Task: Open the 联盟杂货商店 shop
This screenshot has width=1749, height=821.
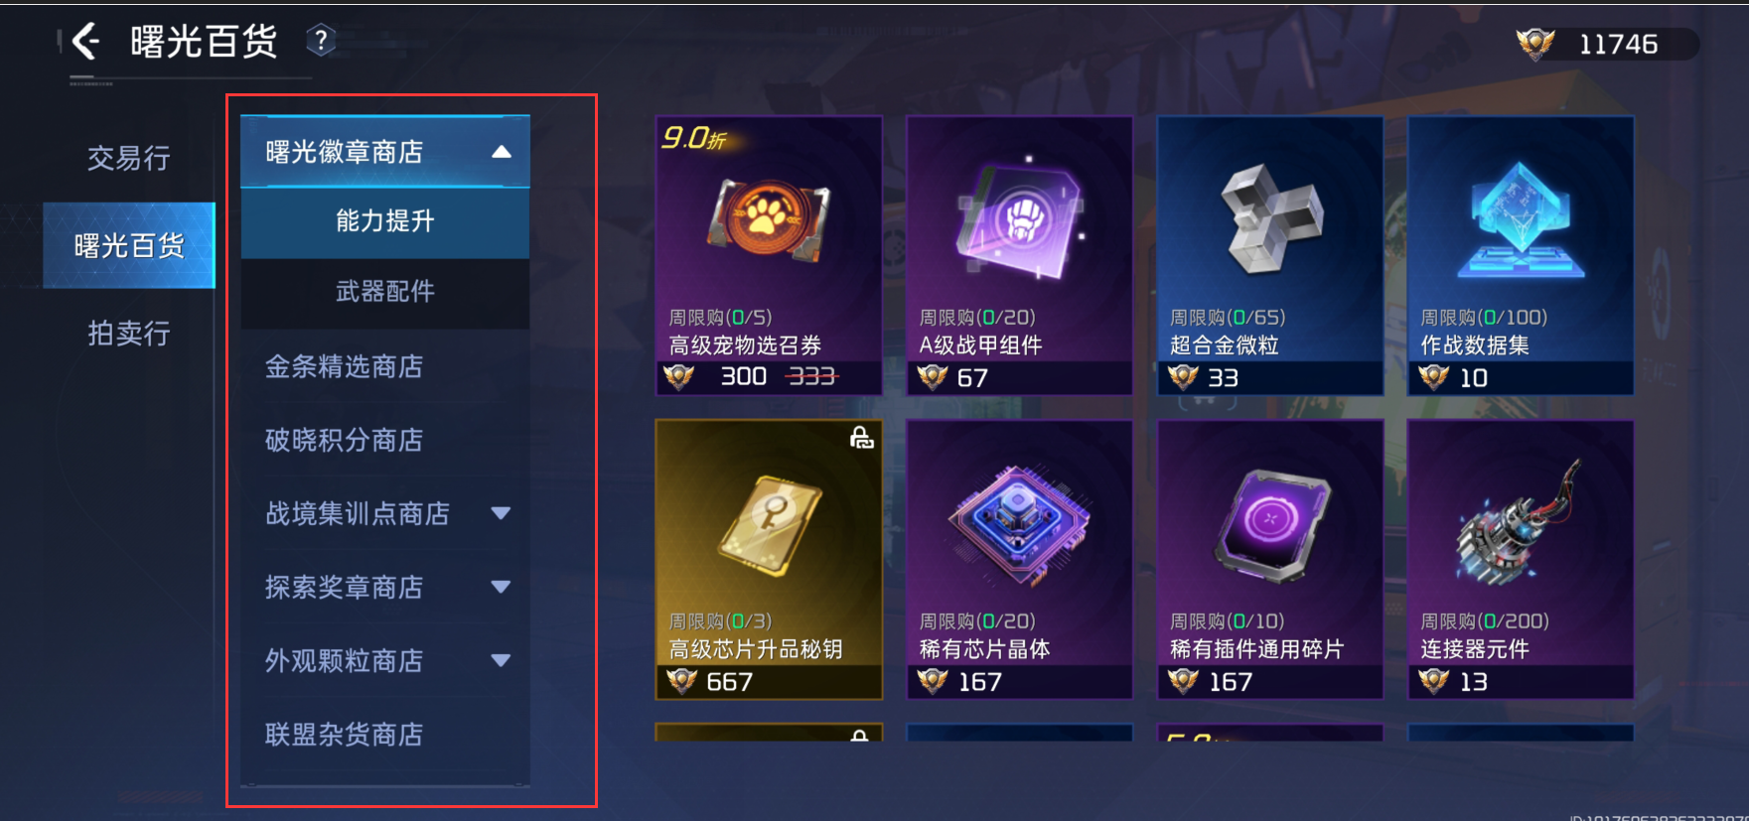Action: point(385,734)
